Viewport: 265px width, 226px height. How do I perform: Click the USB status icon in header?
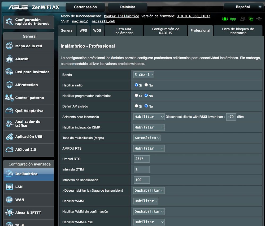click(x=259, y=19)
